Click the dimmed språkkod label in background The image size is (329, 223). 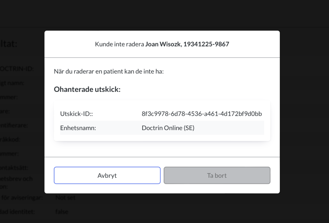coord(10,139)
